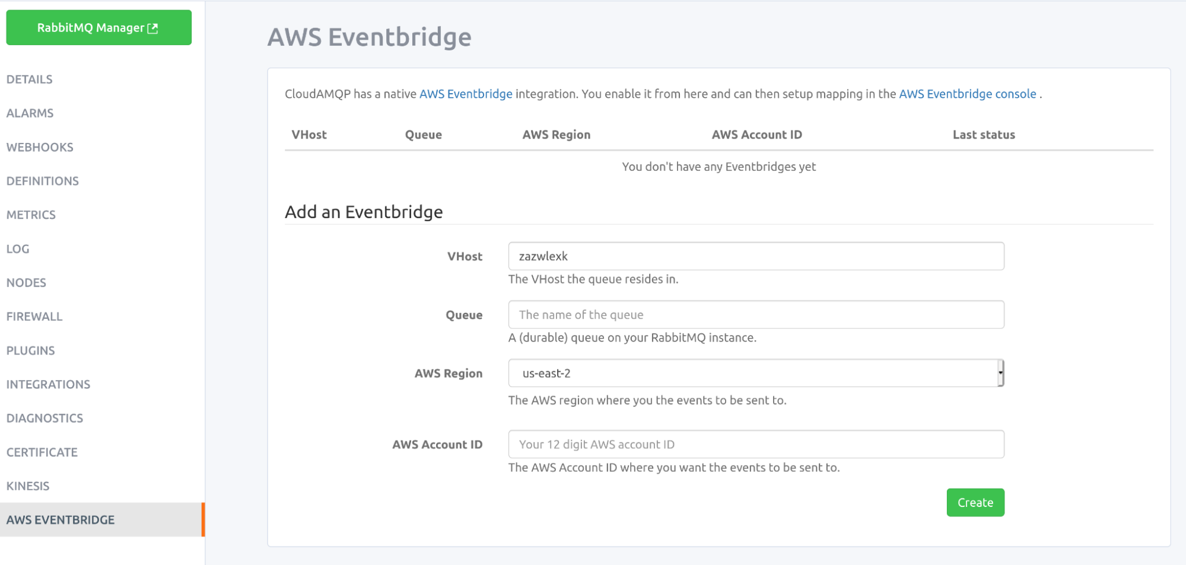Open the AWS Eventbridge console link
This screenshot has width=1186, height=565.
[968, 94]
